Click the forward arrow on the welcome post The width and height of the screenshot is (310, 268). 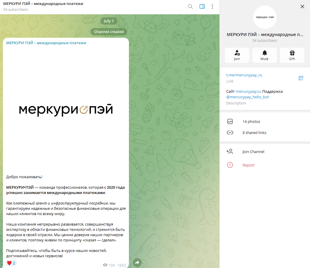coord(137,263)
